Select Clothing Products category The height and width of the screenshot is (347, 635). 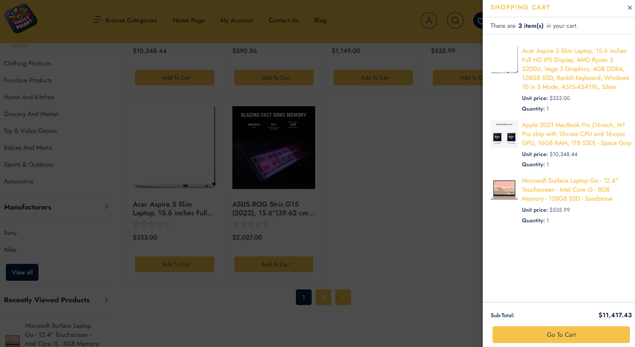point(27,64)
